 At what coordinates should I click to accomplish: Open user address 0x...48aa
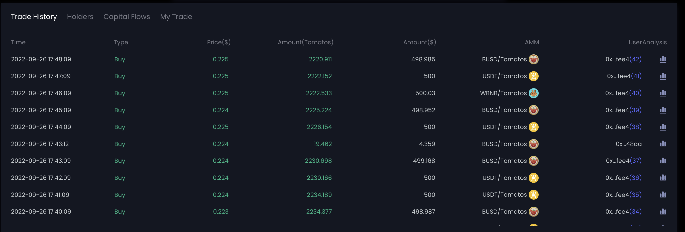628,144
